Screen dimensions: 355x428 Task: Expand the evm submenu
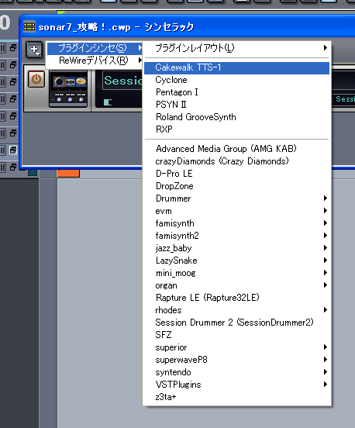(237, 211)
